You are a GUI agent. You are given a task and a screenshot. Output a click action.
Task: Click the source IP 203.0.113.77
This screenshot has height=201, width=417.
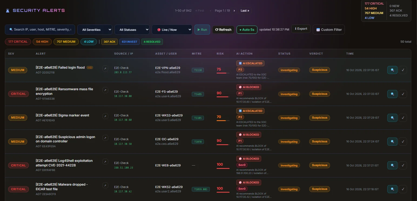(123, 72)
